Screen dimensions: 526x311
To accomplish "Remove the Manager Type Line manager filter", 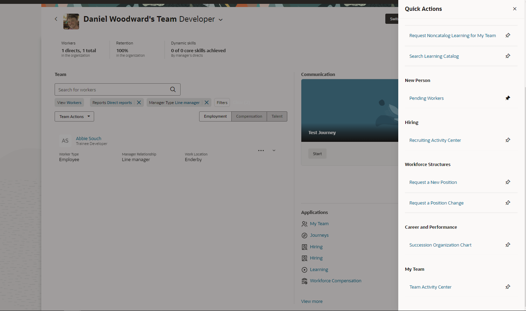I will point(206,103).
